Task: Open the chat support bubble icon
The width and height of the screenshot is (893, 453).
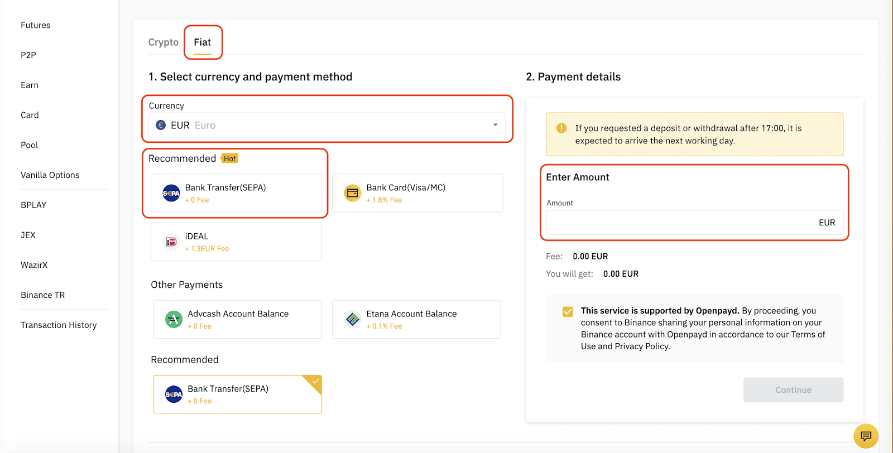Action: 866,436
